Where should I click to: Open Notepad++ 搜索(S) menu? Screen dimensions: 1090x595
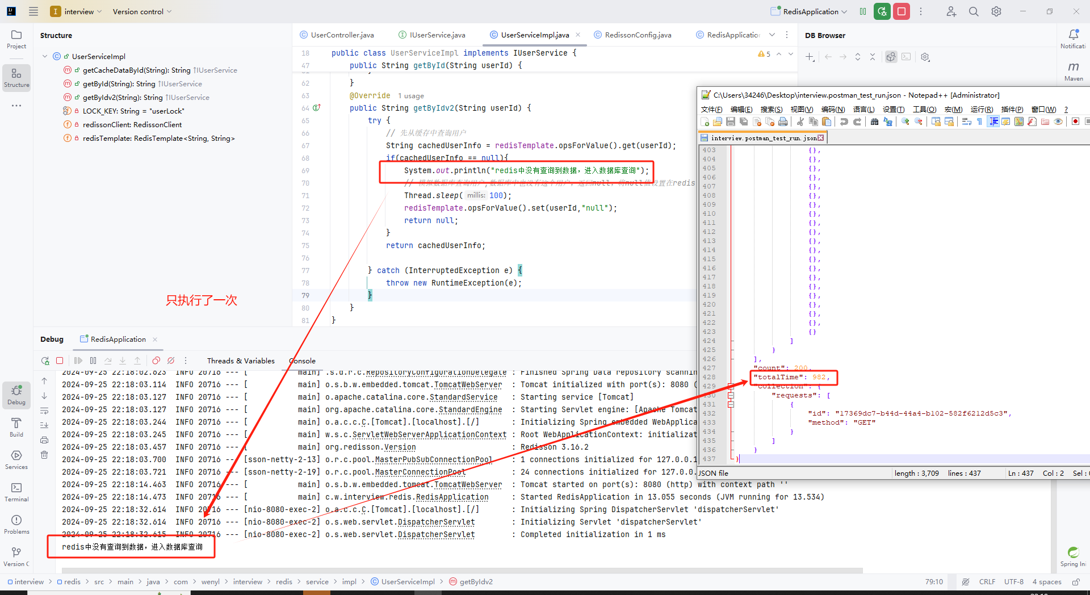point(771,109)
